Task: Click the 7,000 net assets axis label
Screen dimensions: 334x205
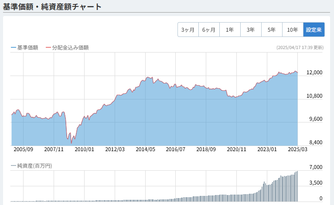Action: [316, 167]
